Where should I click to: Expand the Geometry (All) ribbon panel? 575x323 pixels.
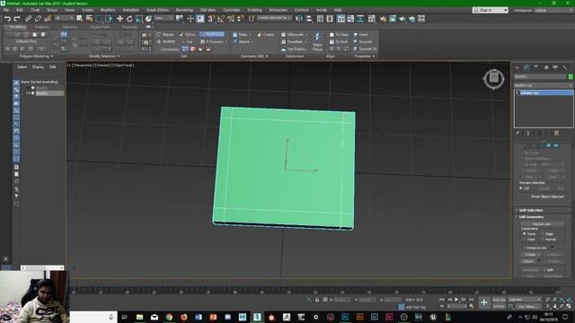254,56
